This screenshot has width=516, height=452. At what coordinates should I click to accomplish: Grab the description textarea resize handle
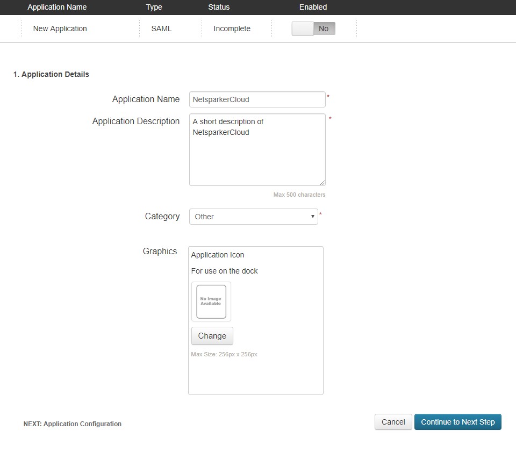322,182
